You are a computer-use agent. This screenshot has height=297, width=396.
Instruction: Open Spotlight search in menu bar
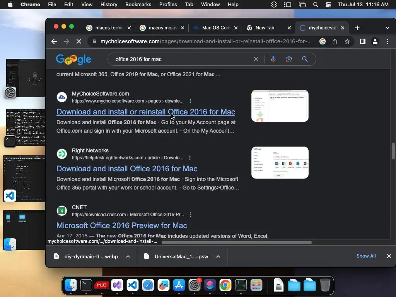click(x=316, y=4)
